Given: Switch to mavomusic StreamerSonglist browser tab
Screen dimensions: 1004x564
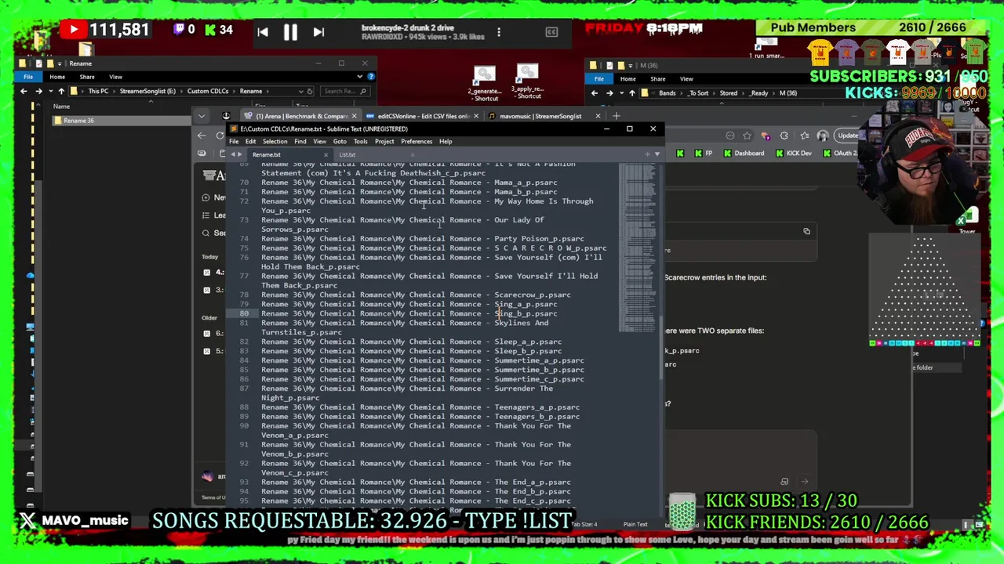Looking at the screenshot, I should (541, 116).
